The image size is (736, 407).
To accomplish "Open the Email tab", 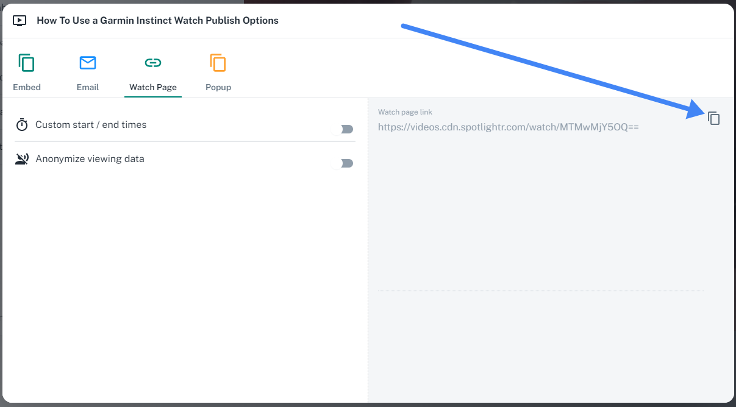I will click(88, 87).
